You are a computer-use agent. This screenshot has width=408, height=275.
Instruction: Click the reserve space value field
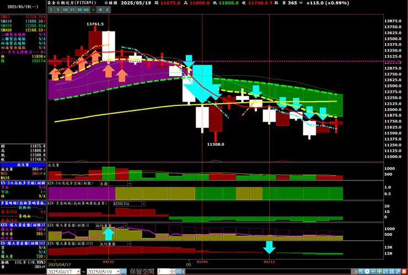(163, 272)
